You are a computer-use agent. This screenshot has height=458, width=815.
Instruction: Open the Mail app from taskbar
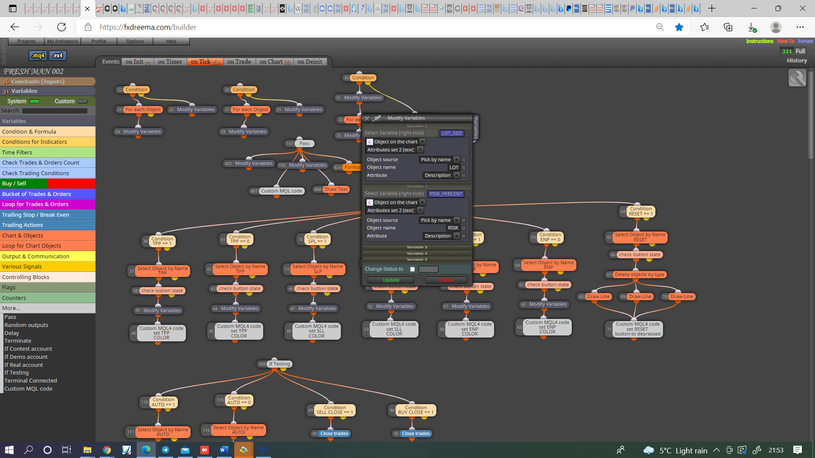click(x=185, y=450)
